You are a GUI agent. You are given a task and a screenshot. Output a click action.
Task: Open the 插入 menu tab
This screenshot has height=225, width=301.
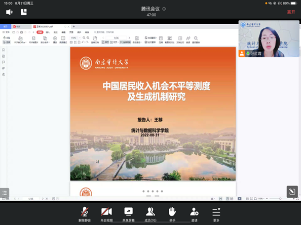click(x=48, y=32)
